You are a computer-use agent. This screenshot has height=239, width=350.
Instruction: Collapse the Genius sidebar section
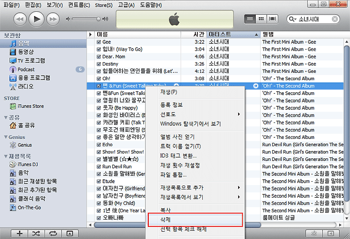click(x=6, y=137)
